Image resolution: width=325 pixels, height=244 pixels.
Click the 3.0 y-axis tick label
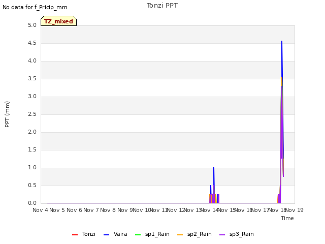pos(32,97)
